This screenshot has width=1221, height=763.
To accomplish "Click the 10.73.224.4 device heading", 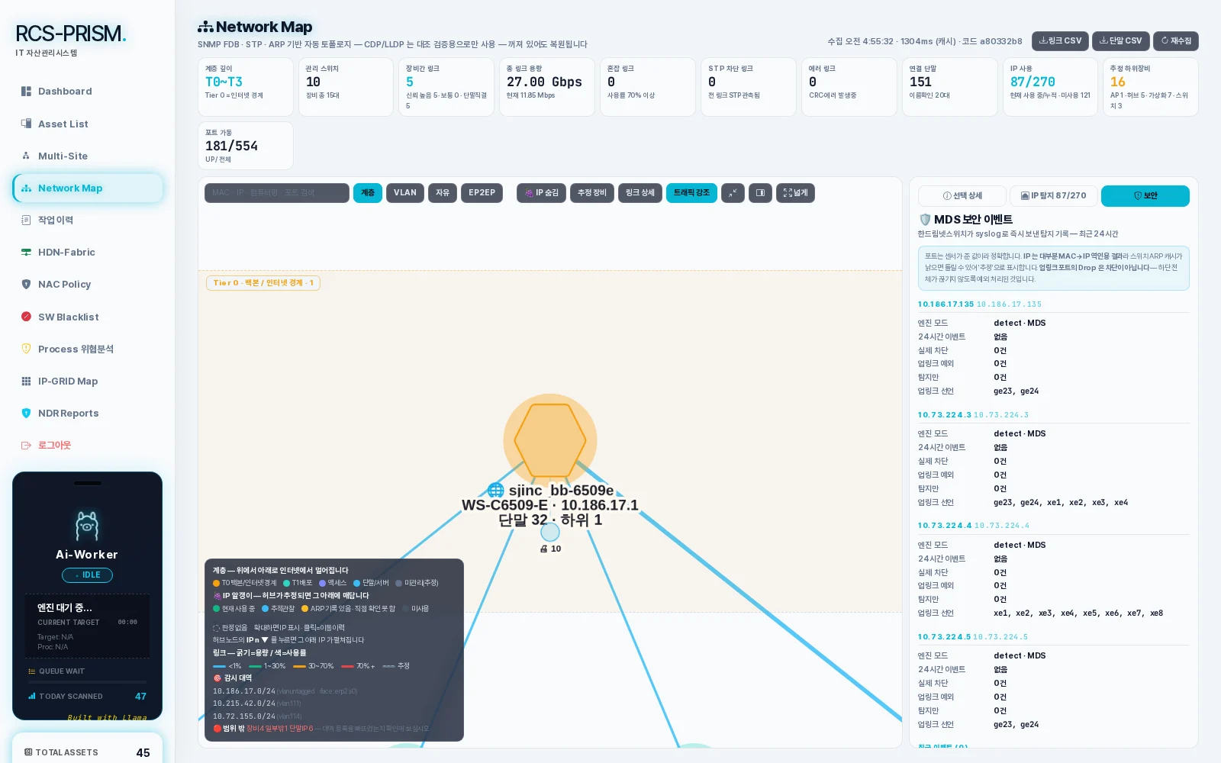I will coord(945,526).
